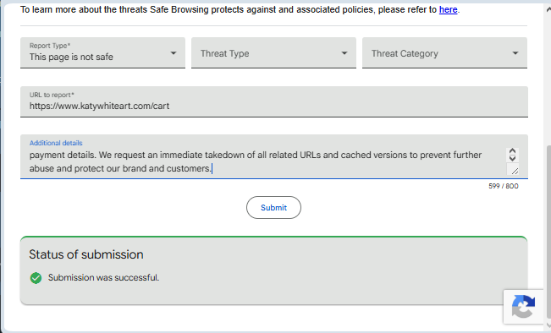Click the page scrollbar up arrow
This screenshot has height=333, width=551.
pyautogui.click(x=548, y=9)
